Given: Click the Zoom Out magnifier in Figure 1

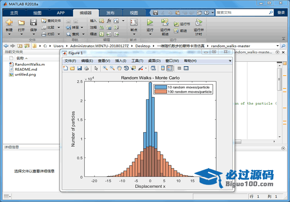Looking at the screenshot, I should pos(112,68).
